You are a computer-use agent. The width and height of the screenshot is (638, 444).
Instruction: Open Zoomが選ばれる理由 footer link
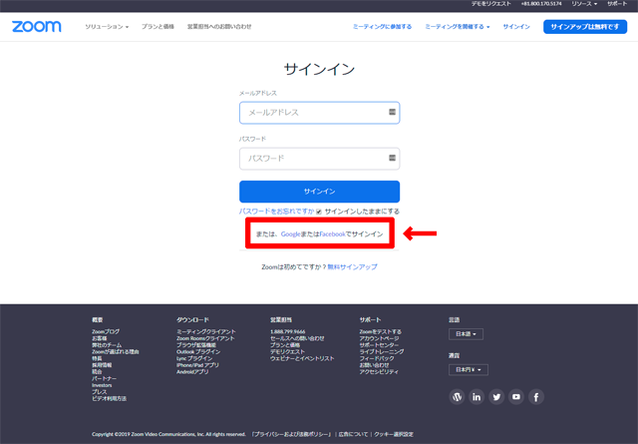coord(116,351)
